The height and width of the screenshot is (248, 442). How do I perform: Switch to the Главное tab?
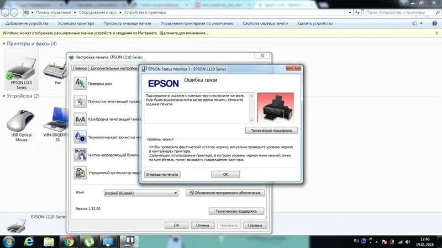80,68
